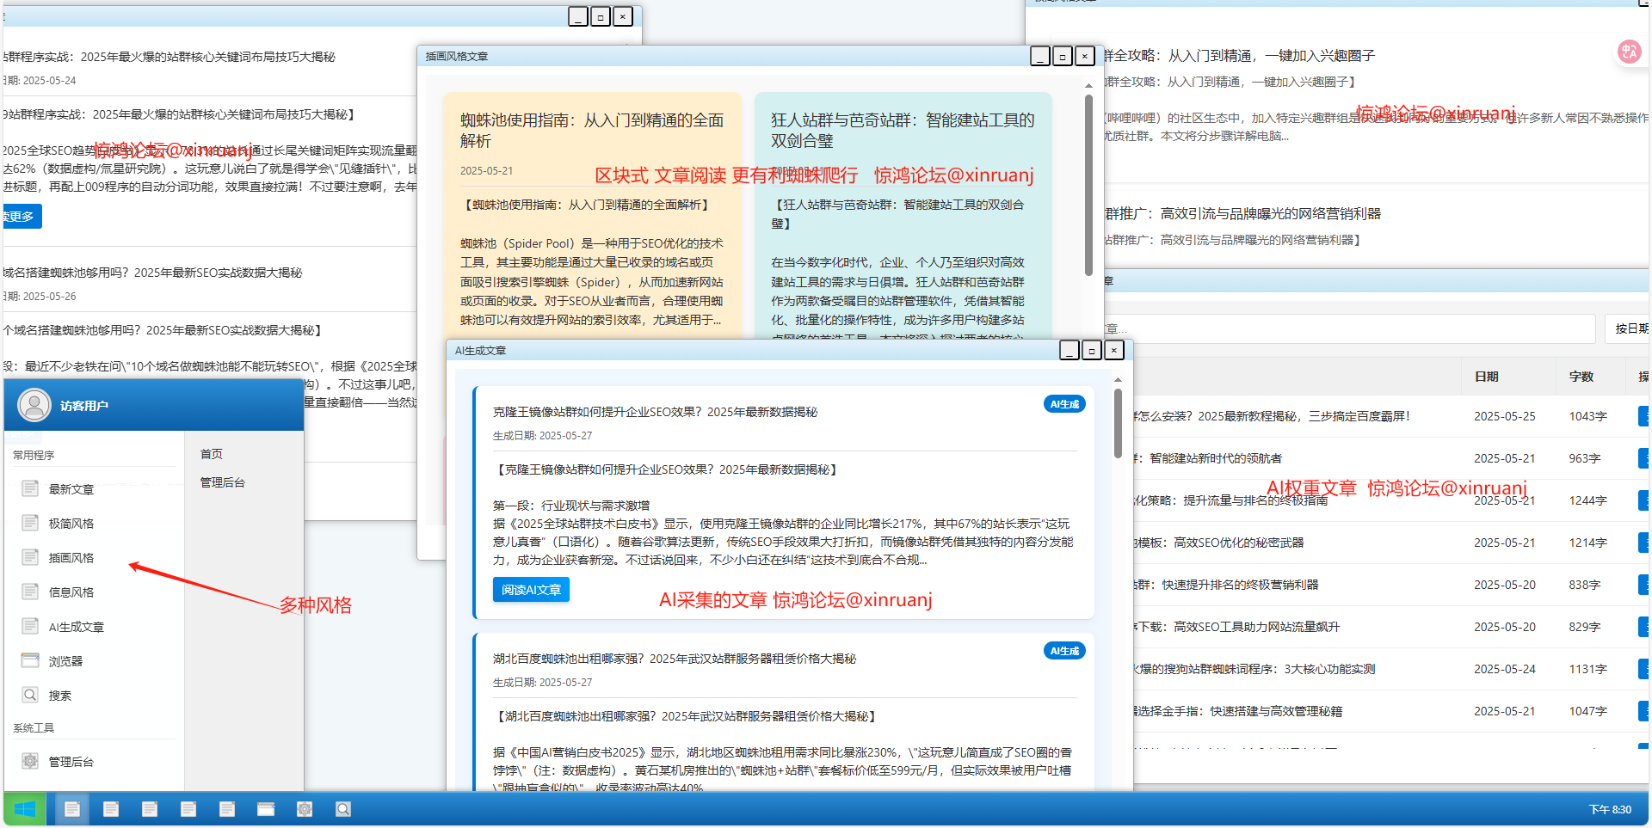This screenshot has height=828, width=1652.
Task: Click the 信息风格 document icon in start menu
Action: [x=30, y=592]
